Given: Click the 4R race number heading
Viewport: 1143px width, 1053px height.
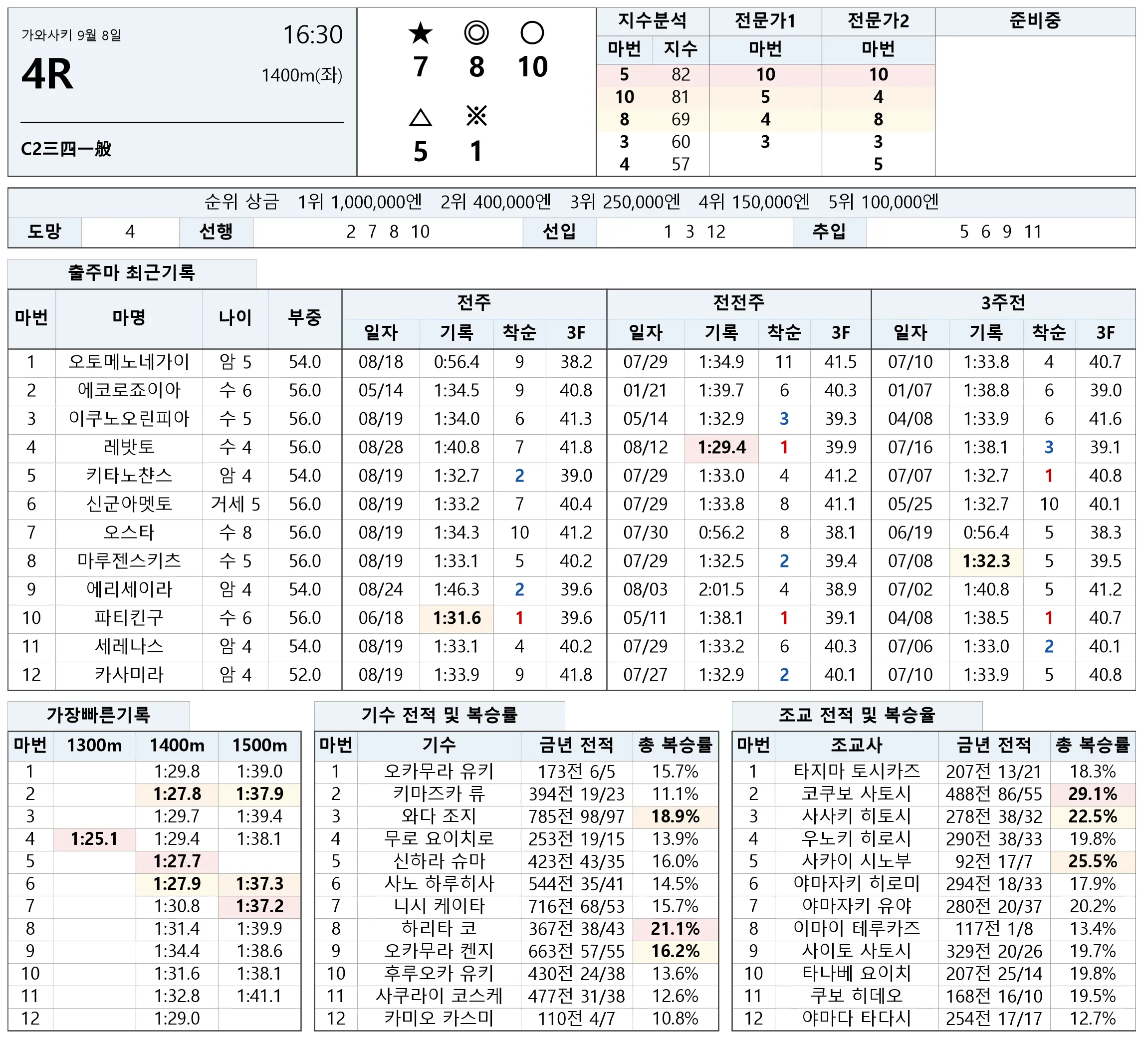Looking at the screenshot, I should point(47,75).
